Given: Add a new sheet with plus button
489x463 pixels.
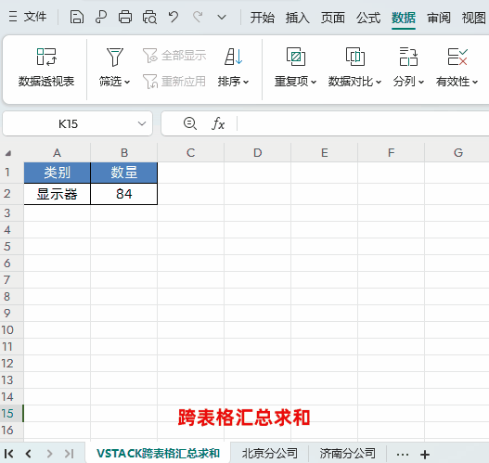Looking at the screenshot, I should (x=425, y=455).
